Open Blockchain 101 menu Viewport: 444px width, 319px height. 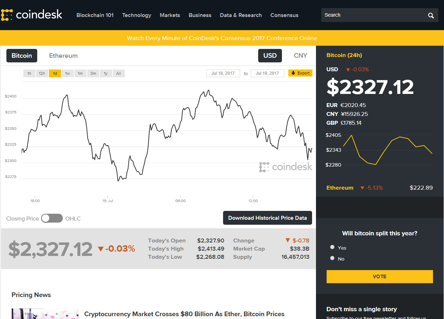tap(95, 15)
